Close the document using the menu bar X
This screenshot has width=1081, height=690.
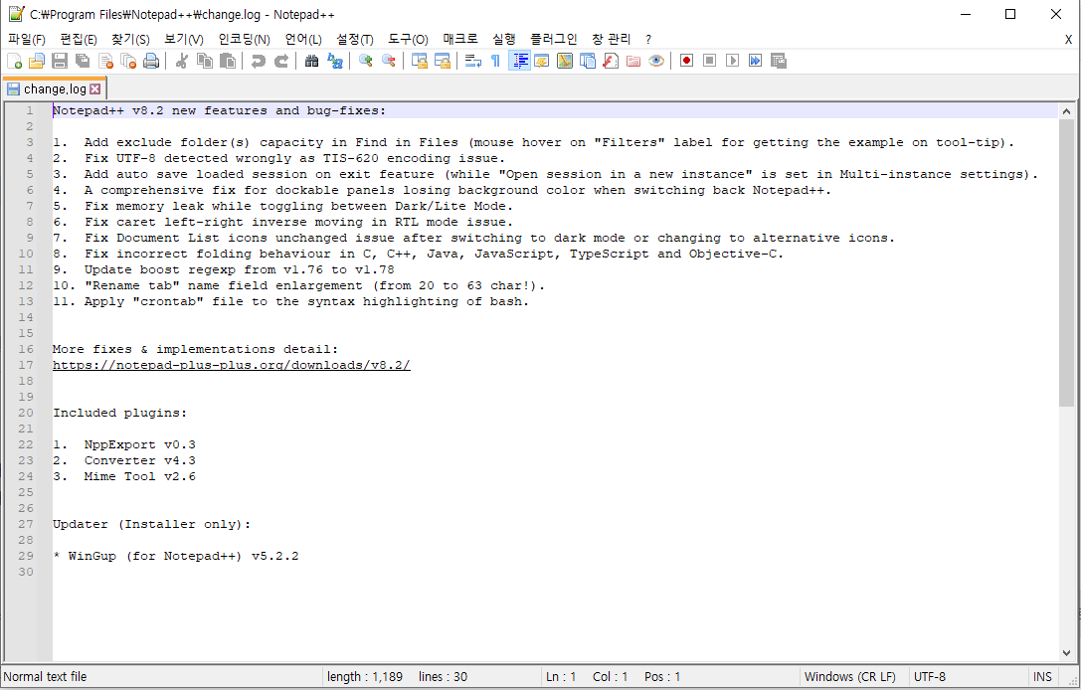point(1069,40)
